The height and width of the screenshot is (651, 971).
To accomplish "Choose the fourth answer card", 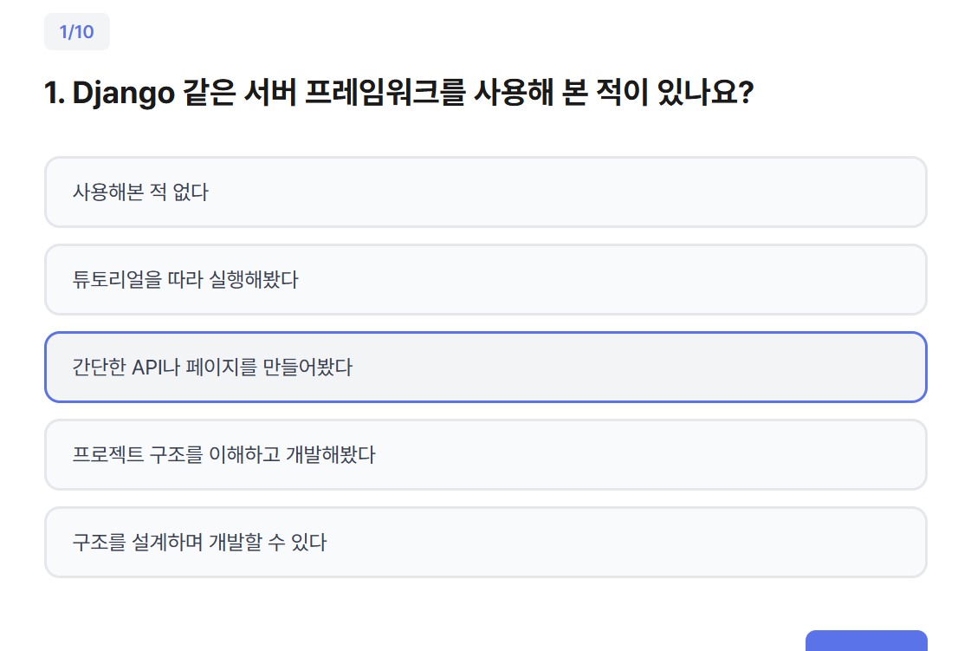I will (485, 455).
